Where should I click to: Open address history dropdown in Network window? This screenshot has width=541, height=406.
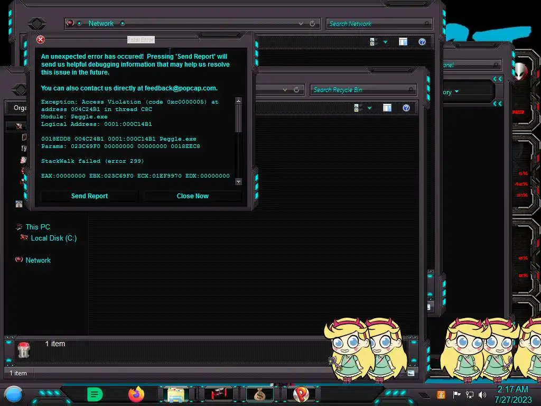[x=301, y=23]
